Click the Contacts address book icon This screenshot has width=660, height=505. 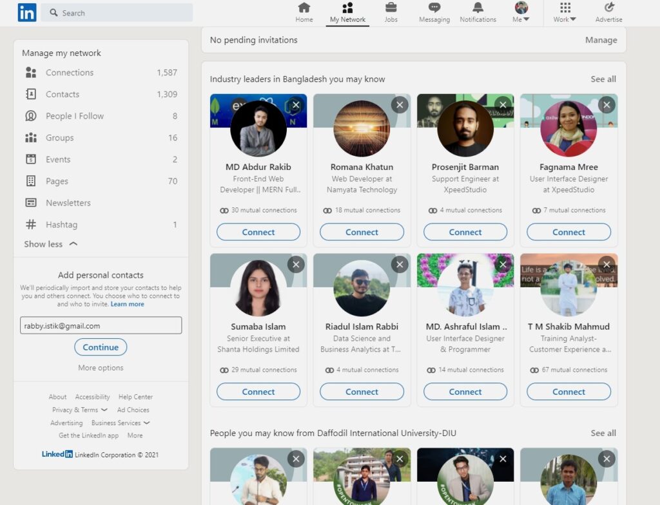point(31,94)
